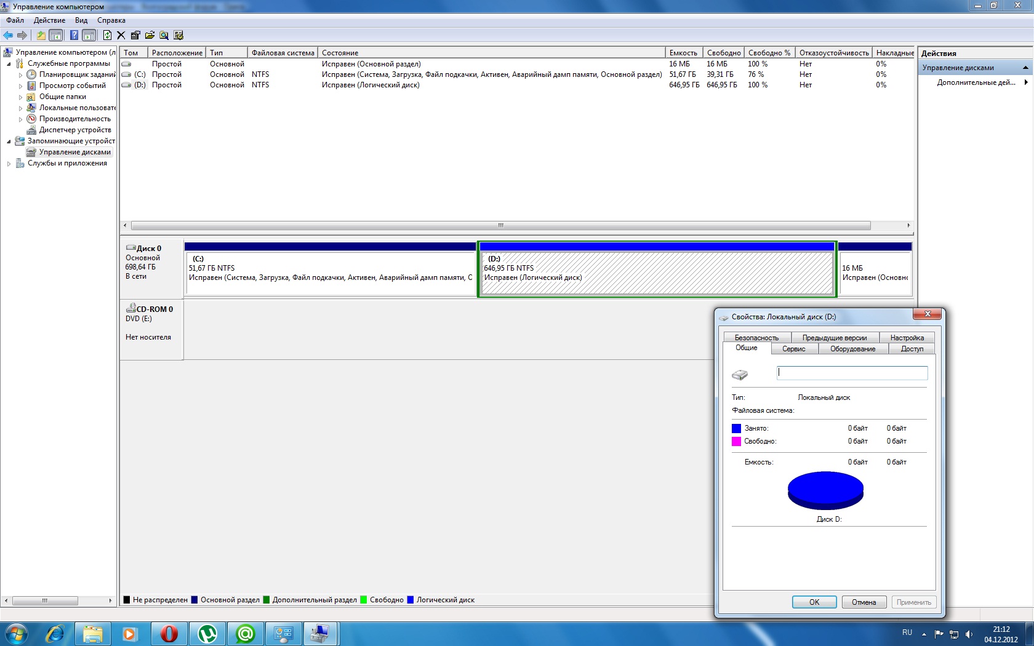Expand the Планировщик заданий tree node

(20, 75)
